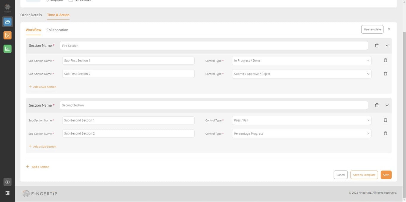Click the Cancel button
Screen dimensions: 406x202
[x=341, y=175]
